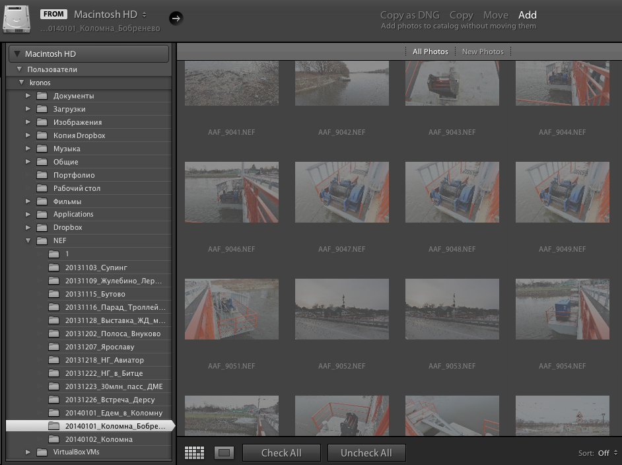This screenshot has height=465, width=622.
Task: Choose the Copy import option
Action: coord(462,15)
